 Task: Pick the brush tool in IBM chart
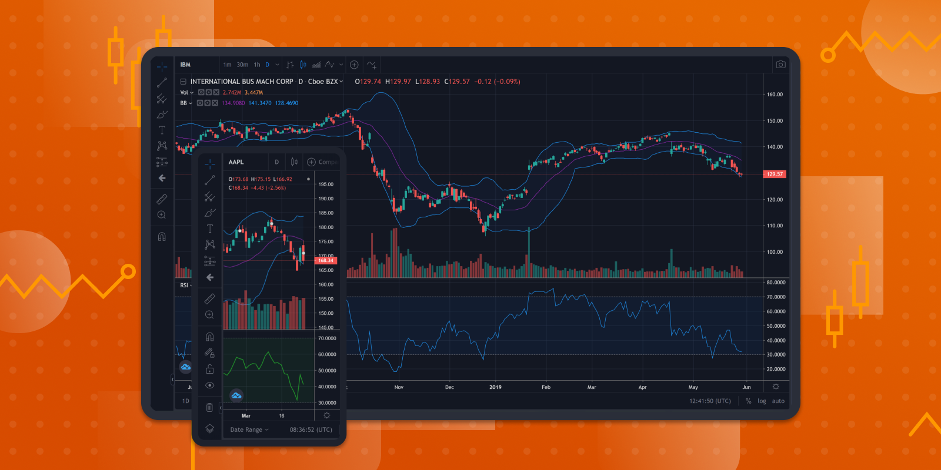[162, 115]
